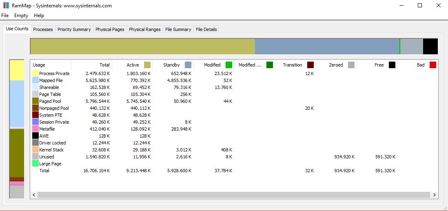Click the pale Shareable color swatch

pyautogui.click(x=35, y=87)
